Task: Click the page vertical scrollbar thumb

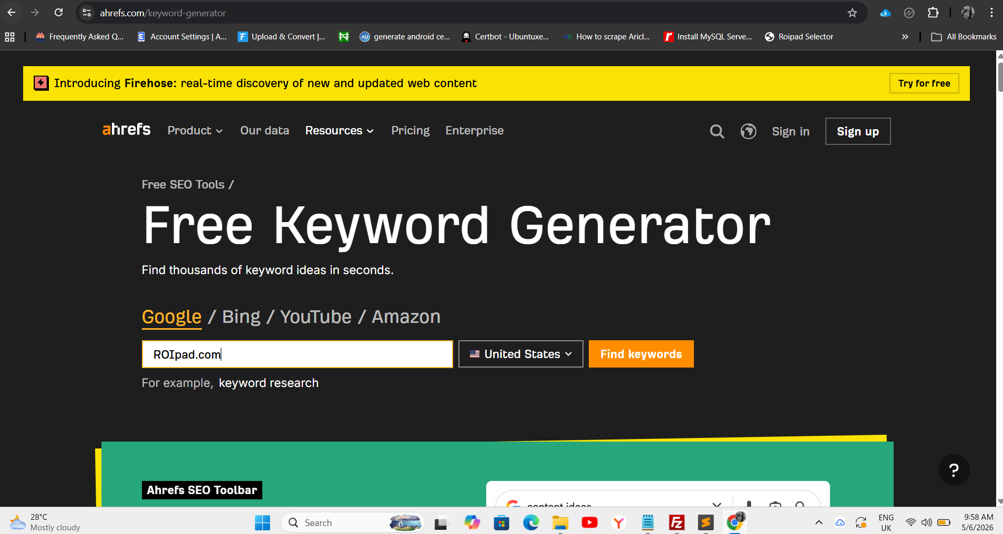Action: coord(1000,77)
